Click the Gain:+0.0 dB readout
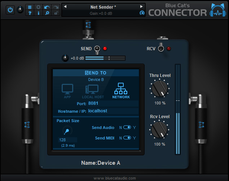229x181 pixels. [101, 13]
